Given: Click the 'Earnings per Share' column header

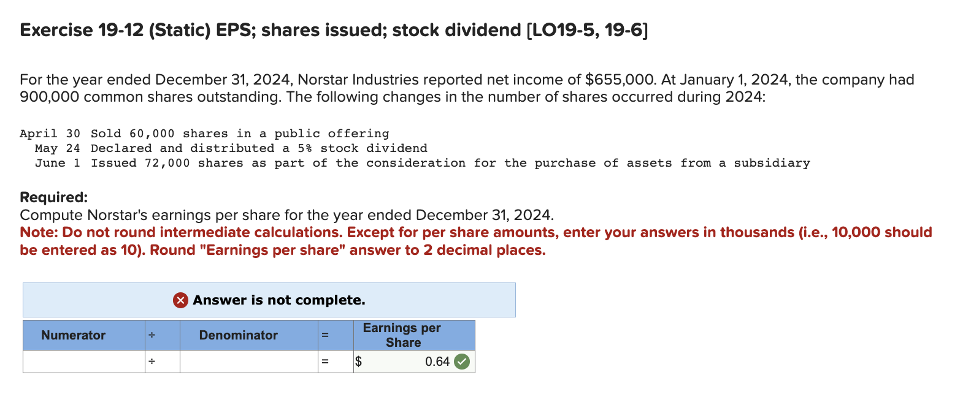Looking at the screenshot, I should pyautogui.click(x=402, y=335).
